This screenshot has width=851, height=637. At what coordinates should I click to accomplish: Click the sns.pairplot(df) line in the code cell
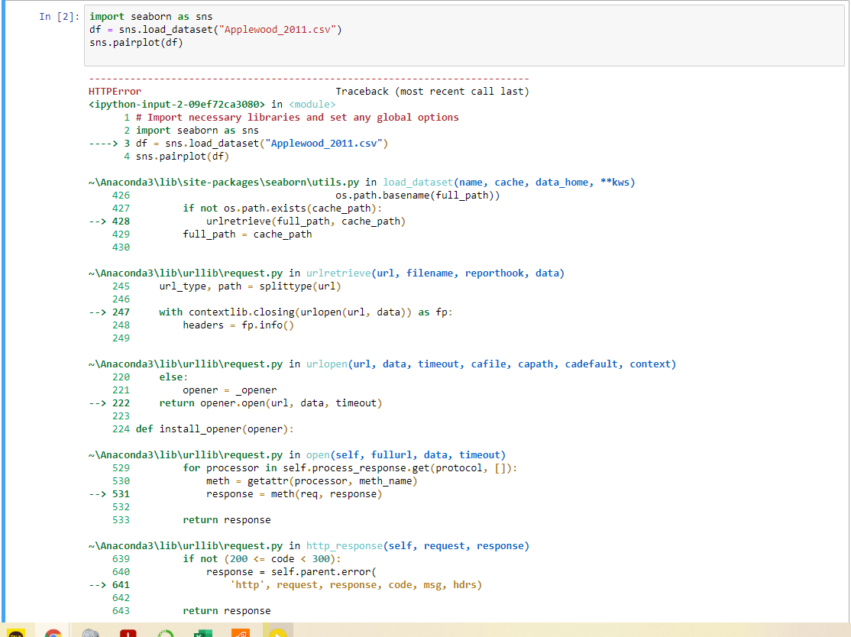pyautogui.click(x=134, y=42)
